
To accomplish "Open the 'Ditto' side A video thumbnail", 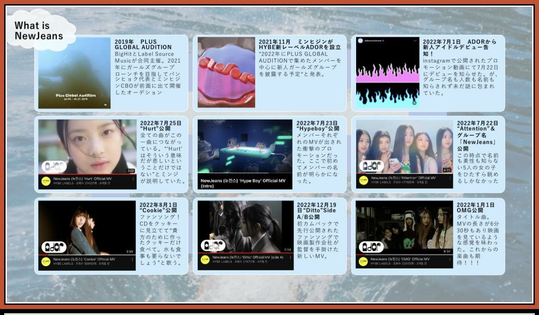I will [x=246, y=227].
